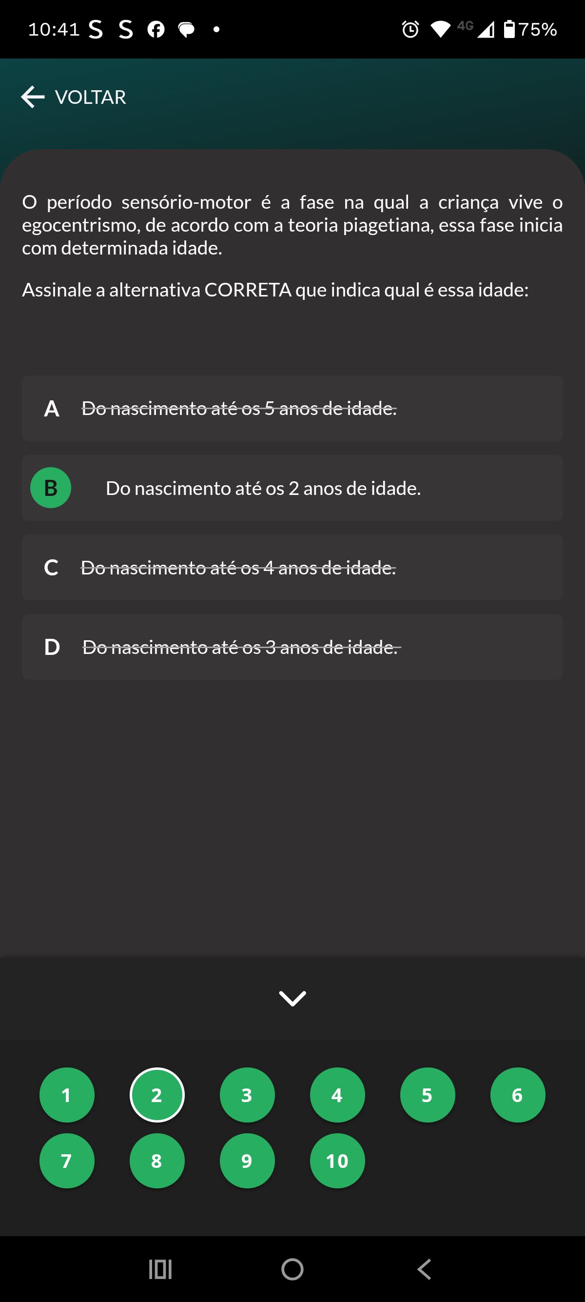
Task: Switch to question 9
Action: click(x=247, y=1161)
